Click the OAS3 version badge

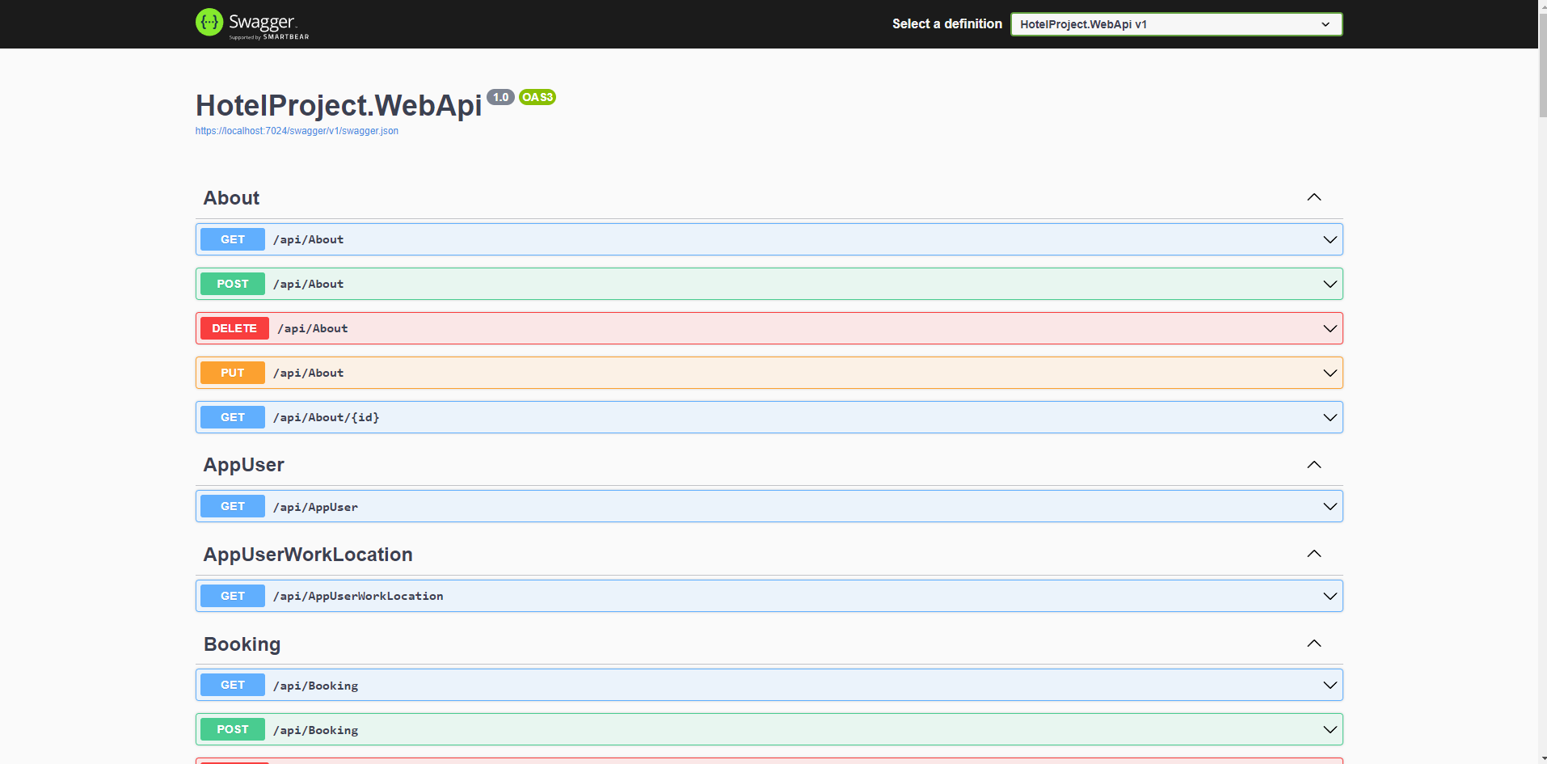tap(537, 96)
